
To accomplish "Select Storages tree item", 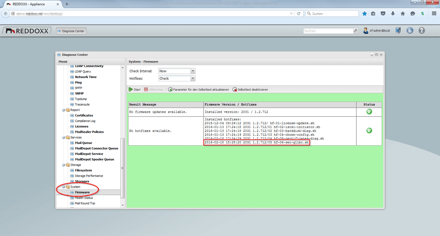I will point(82,181).
